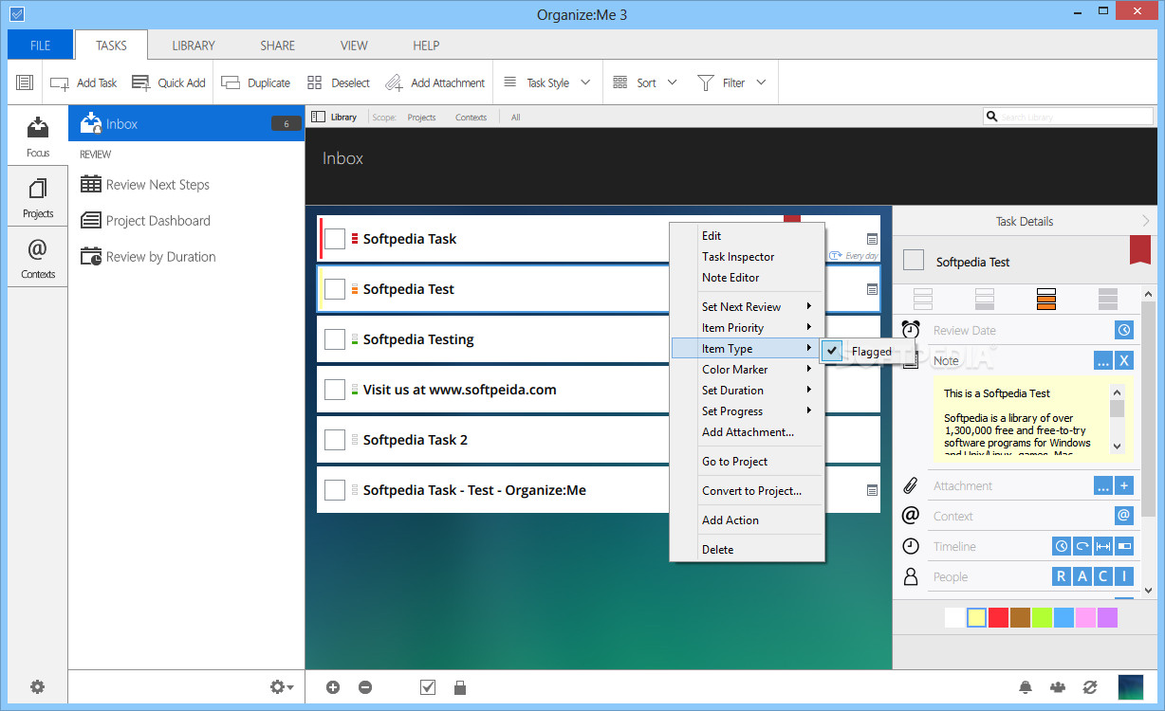Click the notification bell icon
This screenshot has height=711, width=1165.
pos(1026,687)
